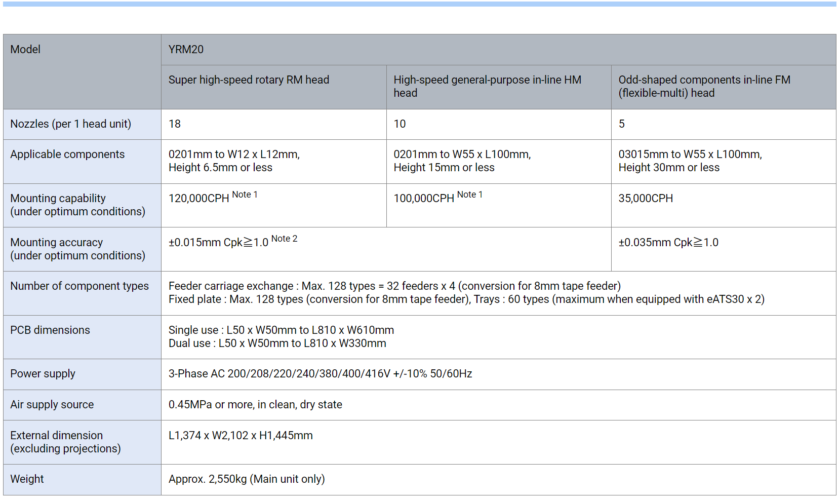Click nozzle count '18' cell
The width and height of the screenshot is (839, 499).
pyautogui.click(x=273, y=124)
